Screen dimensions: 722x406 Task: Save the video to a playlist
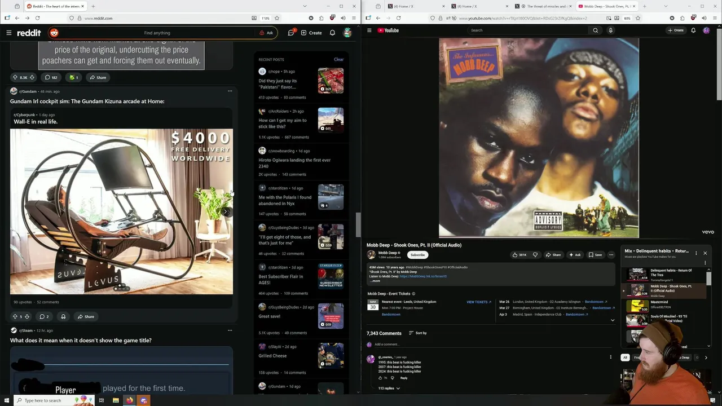tap(595, 255)
